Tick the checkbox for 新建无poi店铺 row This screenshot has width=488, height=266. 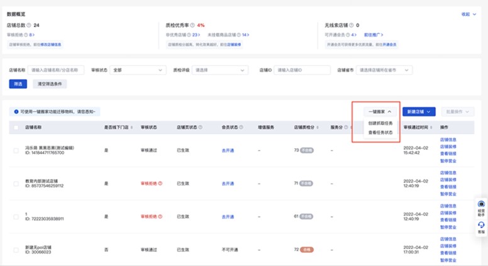pos(16,250)
